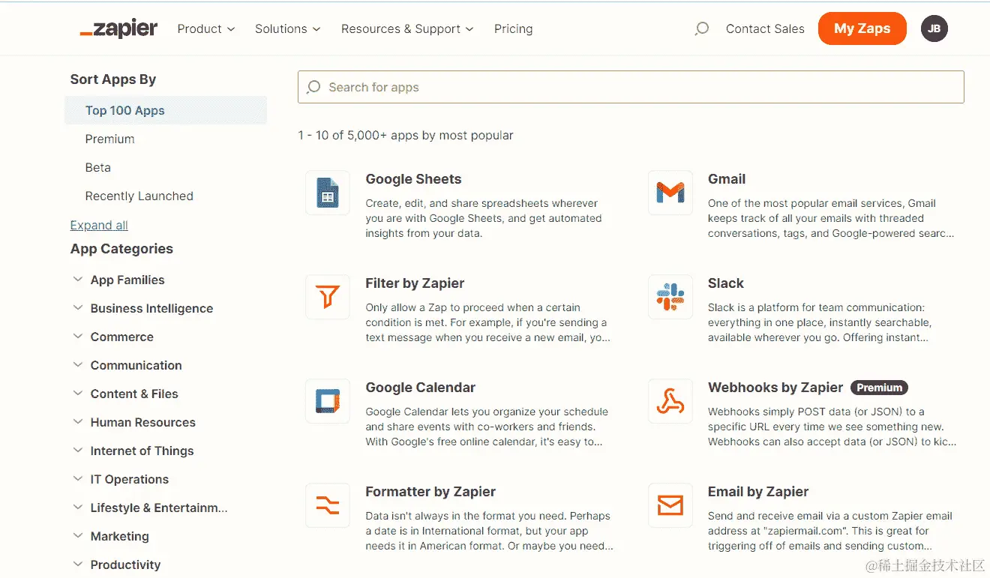Click the My Zaps button
This screenshot has width=990, height=578.
[862, 28]
